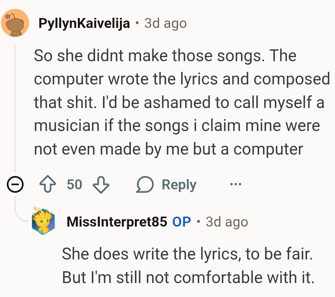Click the vertical thread line under PyllynKaivelija's avatar
The height and width of the screenshot is (297, 335).
tap(15, 109)
